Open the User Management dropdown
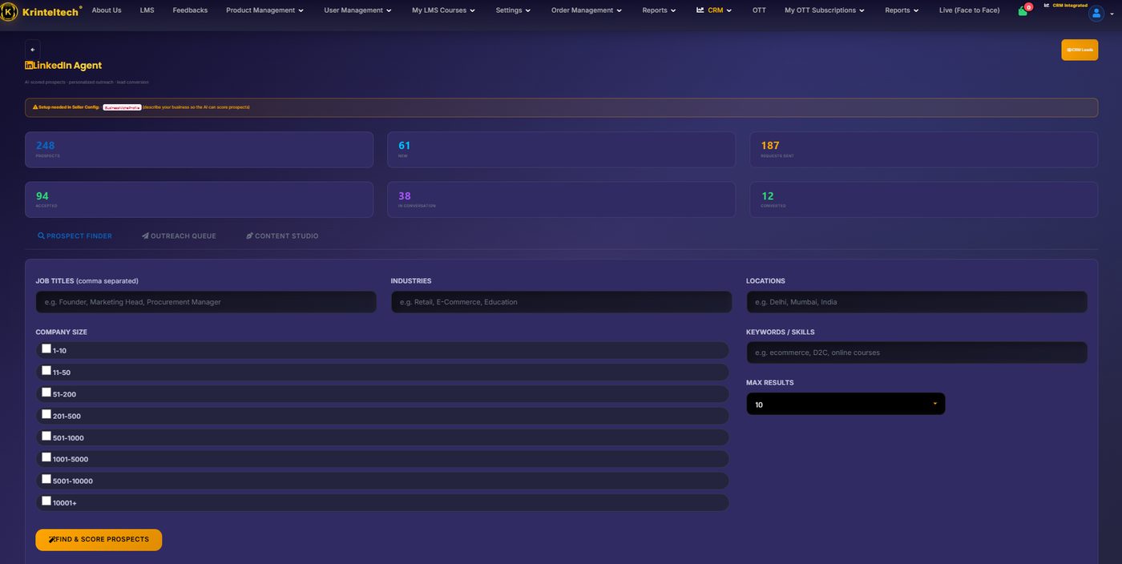This screenshot has height=564, width=1122. click(357, 10)
